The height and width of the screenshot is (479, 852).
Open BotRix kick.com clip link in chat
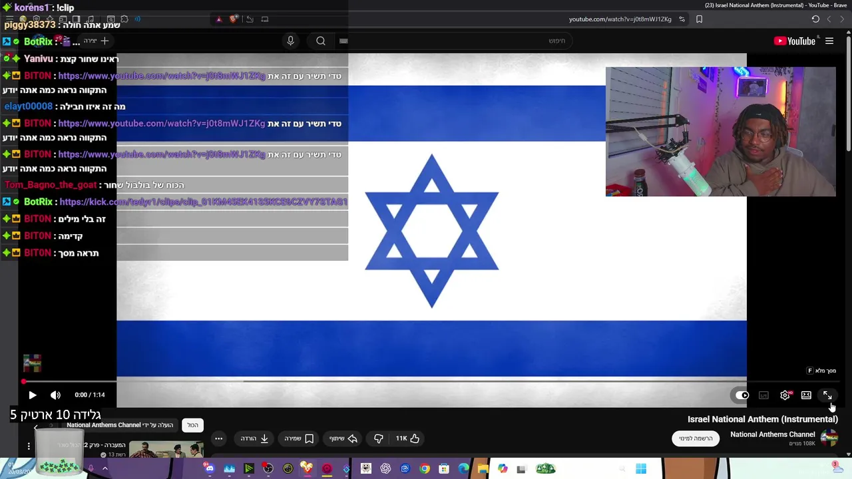204,202
